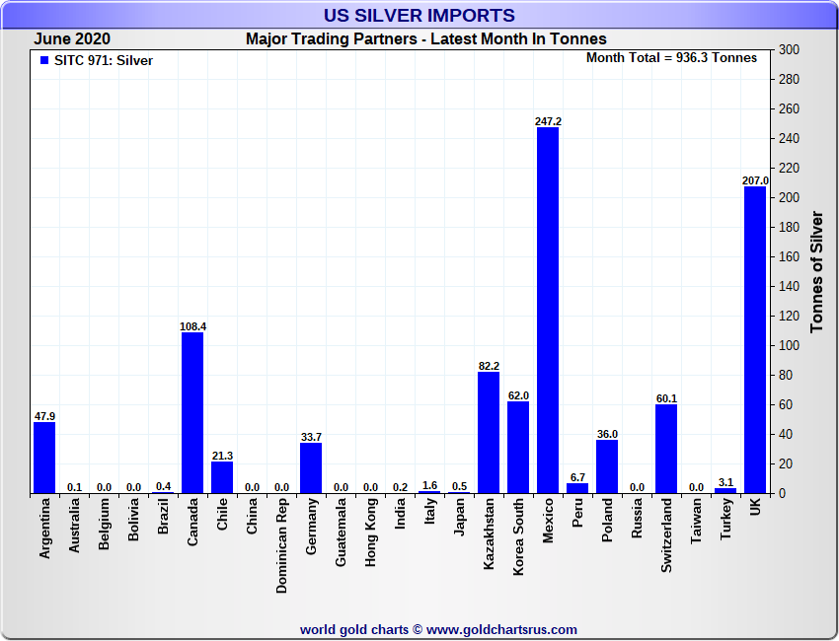The width and height of the screenshot is (839, 641).
Task: Click the "Brazil" axis label
Action: click(163, 516)
